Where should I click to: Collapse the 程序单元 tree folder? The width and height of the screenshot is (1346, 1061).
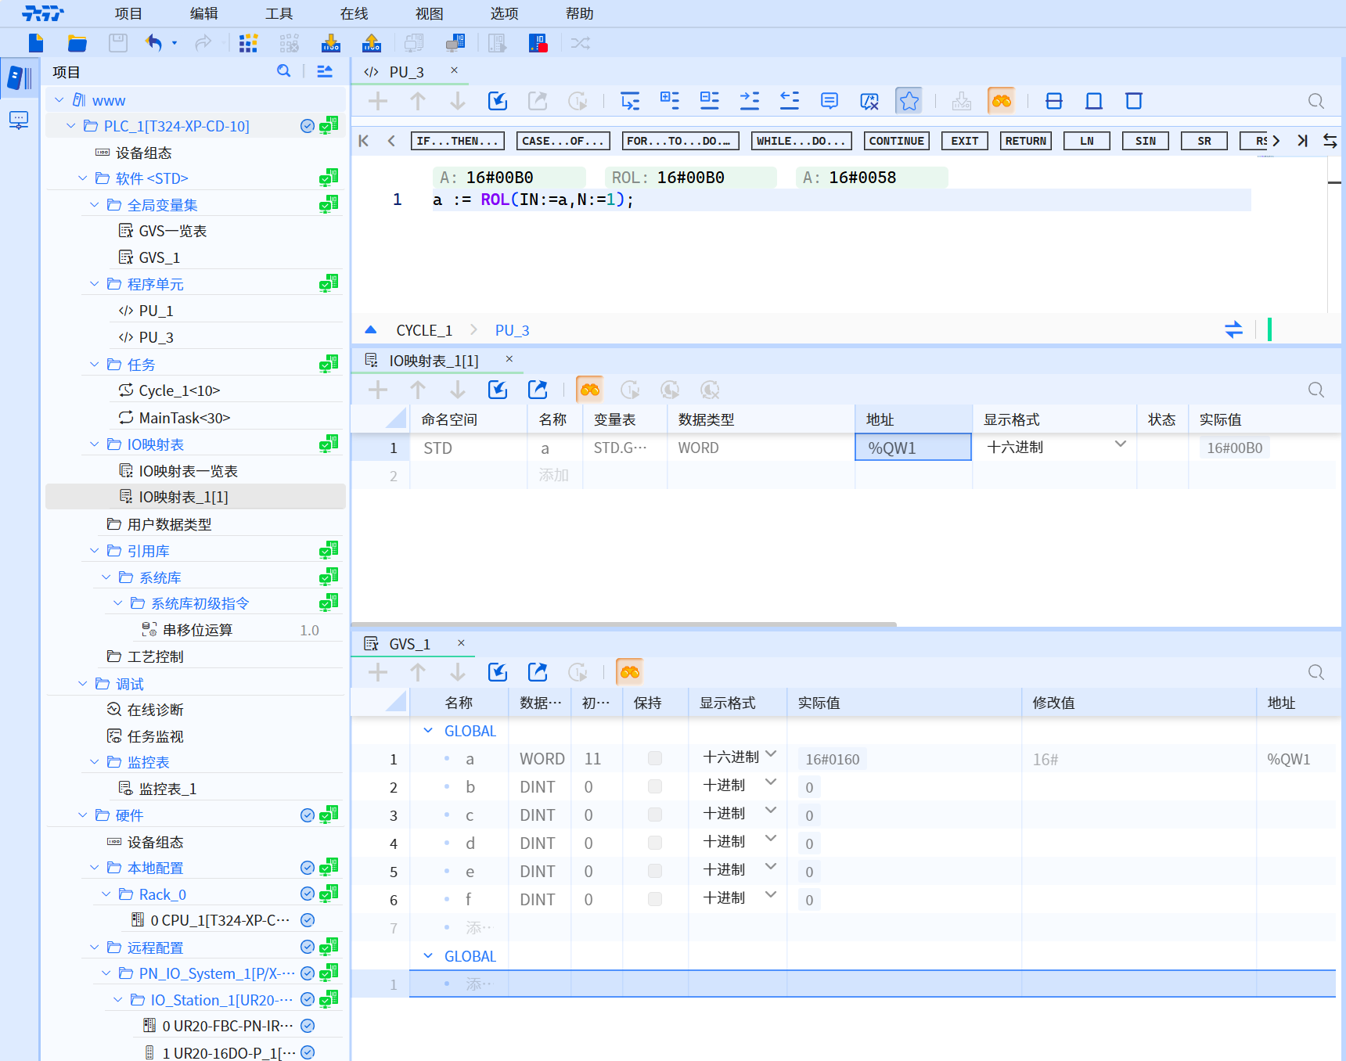95,284
